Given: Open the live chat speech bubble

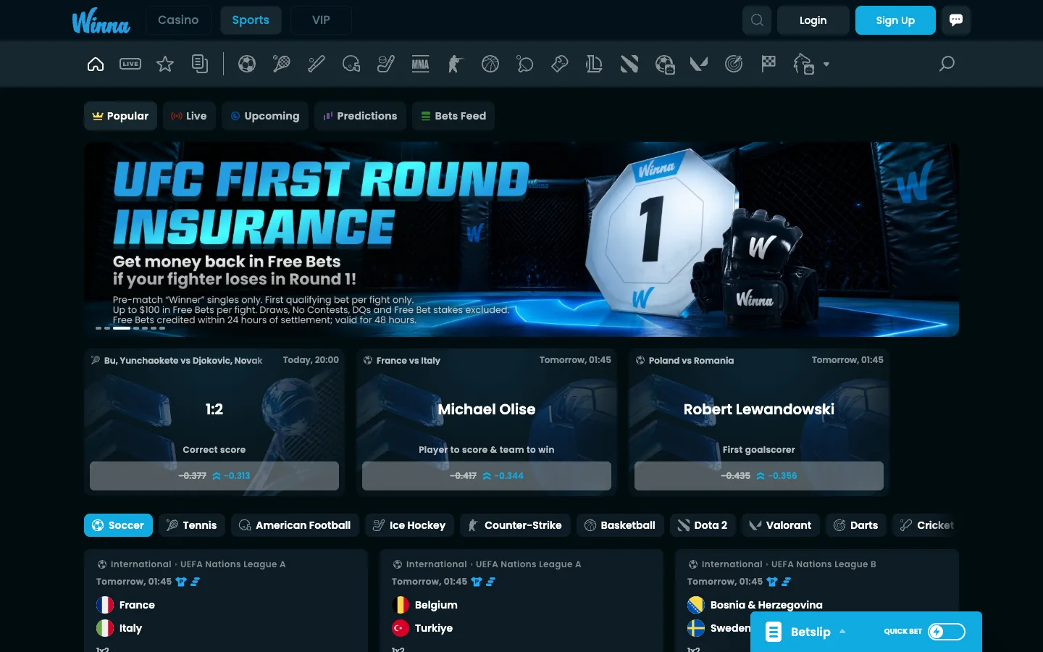Looking at the screenshot, I should pyautogui.click(x=956, y=20).
